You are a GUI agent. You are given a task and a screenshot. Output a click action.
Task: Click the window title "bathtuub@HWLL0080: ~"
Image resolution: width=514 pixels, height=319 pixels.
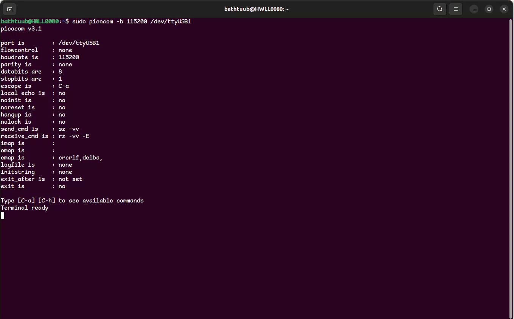point(257,9)
